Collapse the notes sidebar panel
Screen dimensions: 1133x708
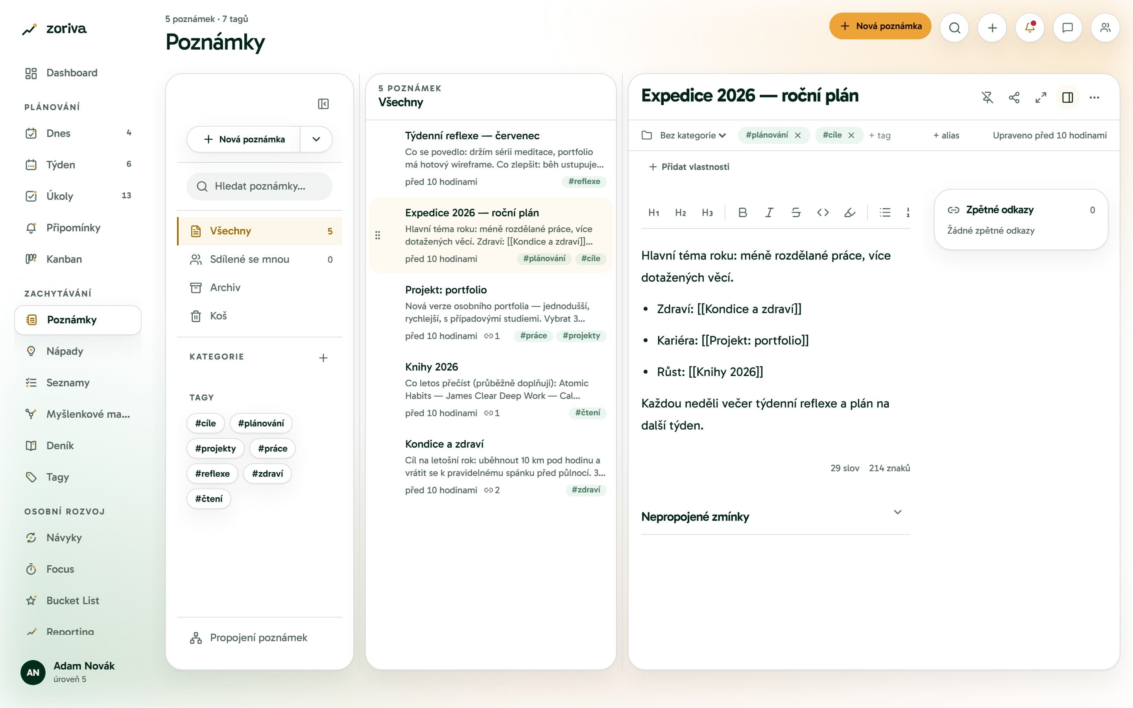pos(323,103)
